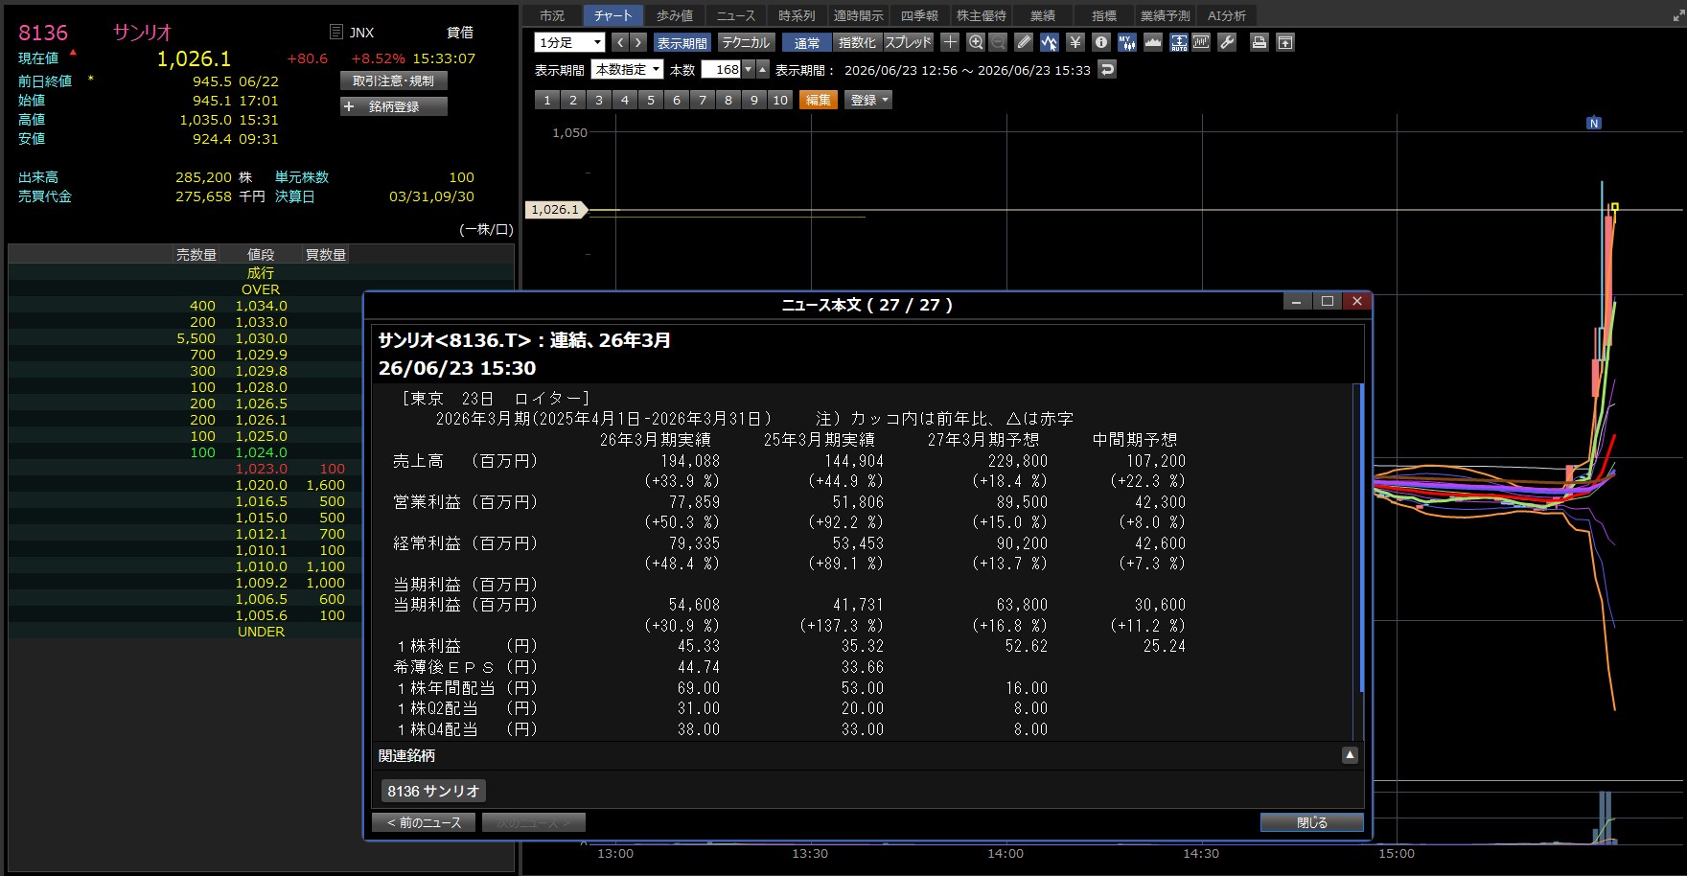Open chart settings wrench icon
The height and width of the screenshot is (876, 1687).
tap(1227, 42)
